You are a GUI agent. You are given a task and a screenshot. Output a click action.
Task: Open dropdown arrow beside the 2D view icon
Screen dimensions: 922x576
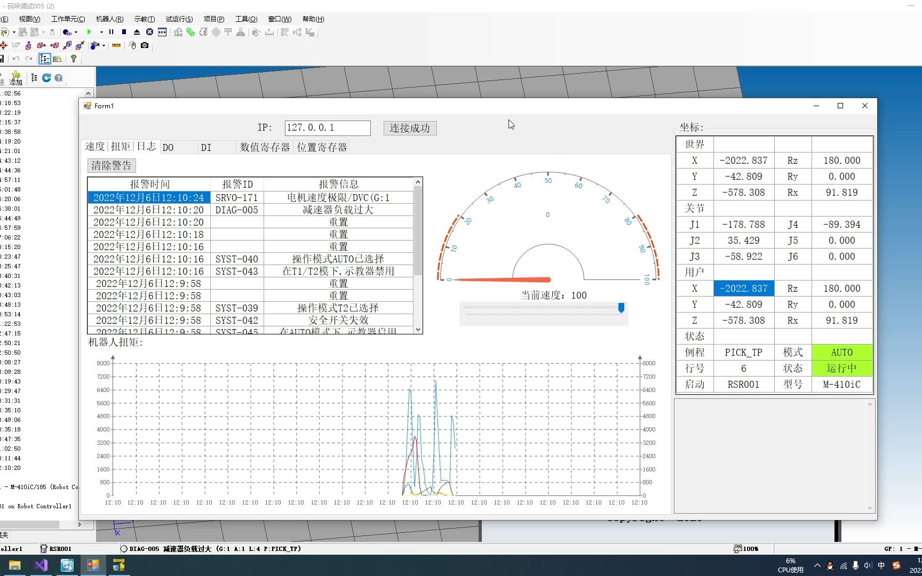(x=76, y=32)
